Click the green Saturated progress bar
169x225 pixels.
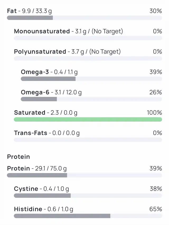pyautogui.click(x=88, y=119)
